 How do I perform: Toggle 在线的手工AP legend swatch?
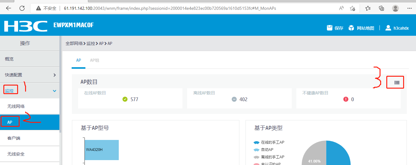pos(257,142)
